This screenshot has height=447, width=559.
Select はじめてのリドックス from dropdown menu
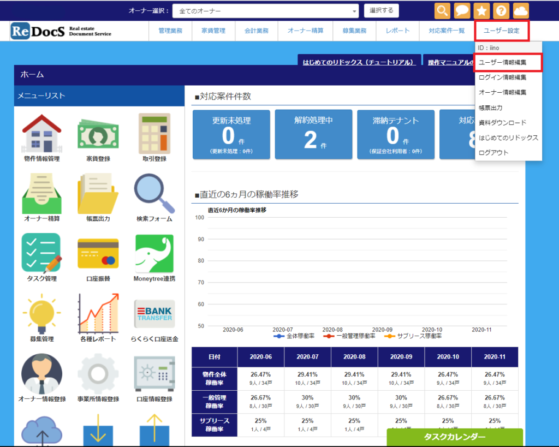(x=508, y=138)
